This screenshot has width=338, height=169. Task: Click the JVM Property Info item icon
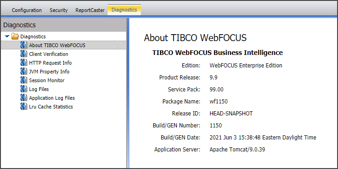click(x=24, y=72)
